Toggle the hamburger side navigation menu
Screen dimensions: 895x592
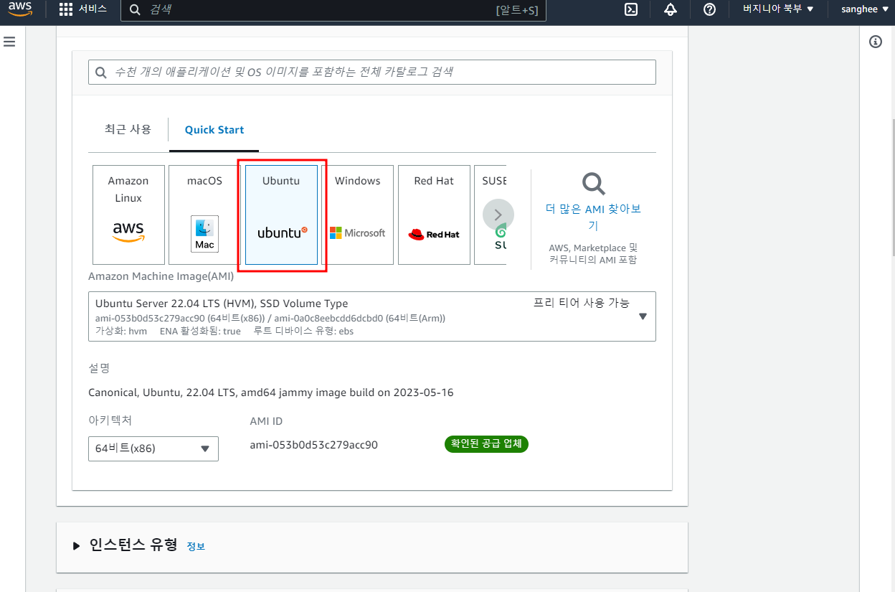[9, 42]
